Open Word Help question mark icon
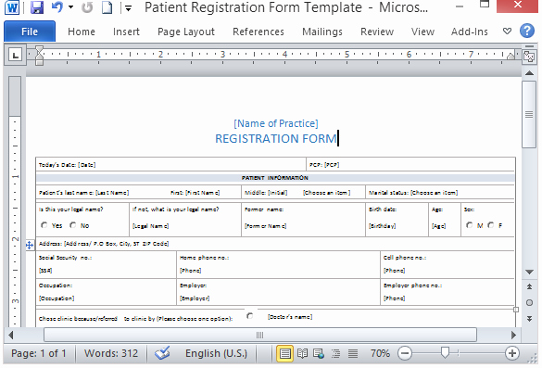Image resolution: width=542 pixels, height=368 pixels. pyautogui.click(x=527, y=31)
